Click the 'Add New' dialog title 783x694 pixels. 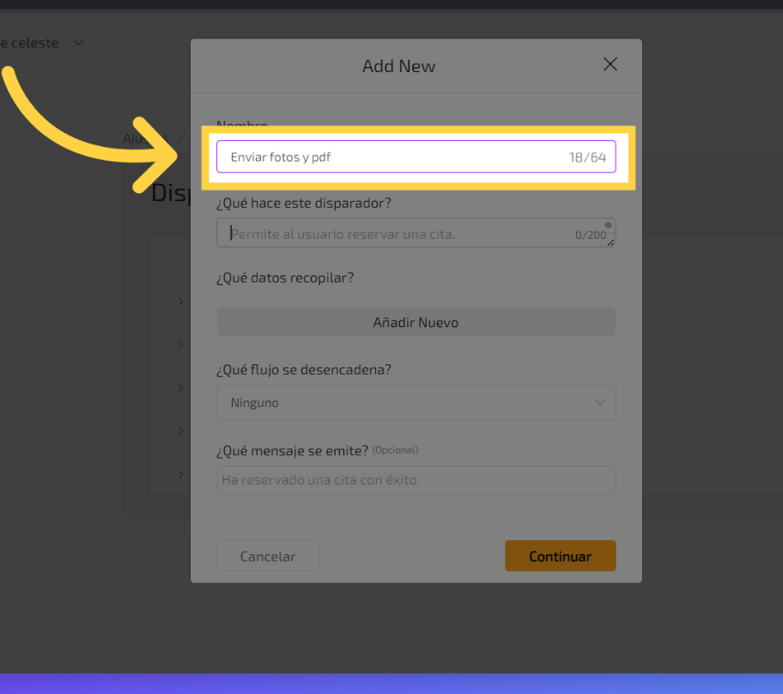click(x=398, y=66)
